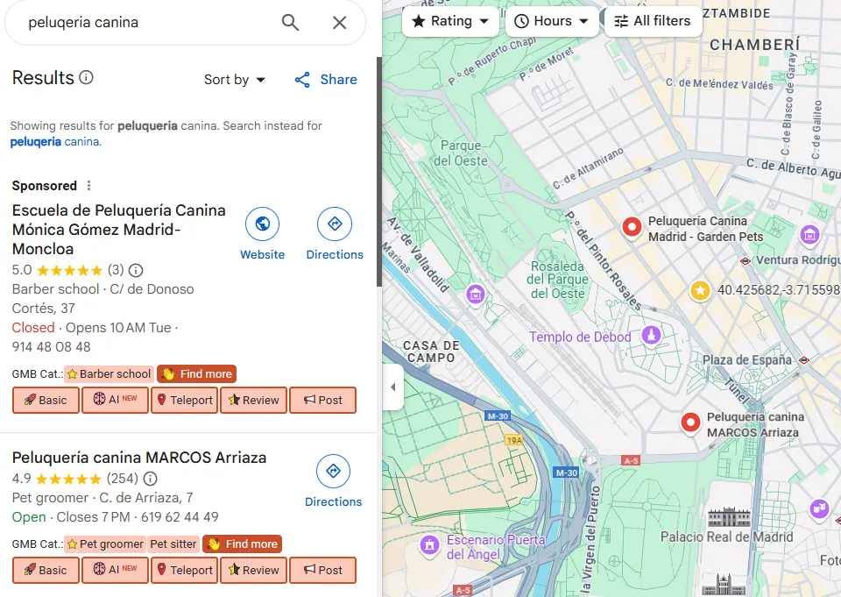Click Find more under MARCOS Arriaza listing
This screenshot has width=841, height=597.
tap(243, 544)
